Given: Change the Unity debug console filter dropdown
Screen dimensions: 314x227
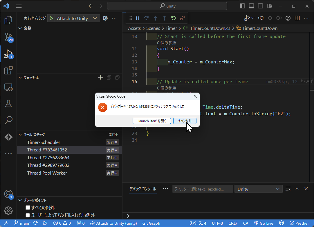Looking at the screenshot, I should (258, 189).
